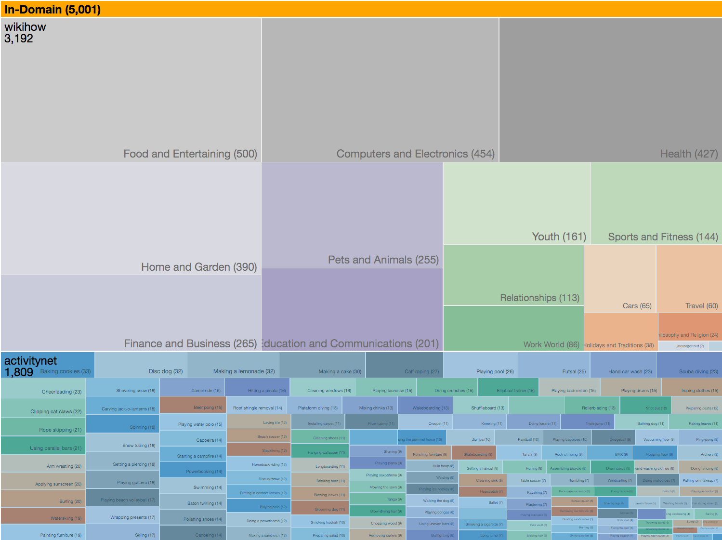Click the Work World (86) block
The image size is (722, 540).
pos(513,328)
